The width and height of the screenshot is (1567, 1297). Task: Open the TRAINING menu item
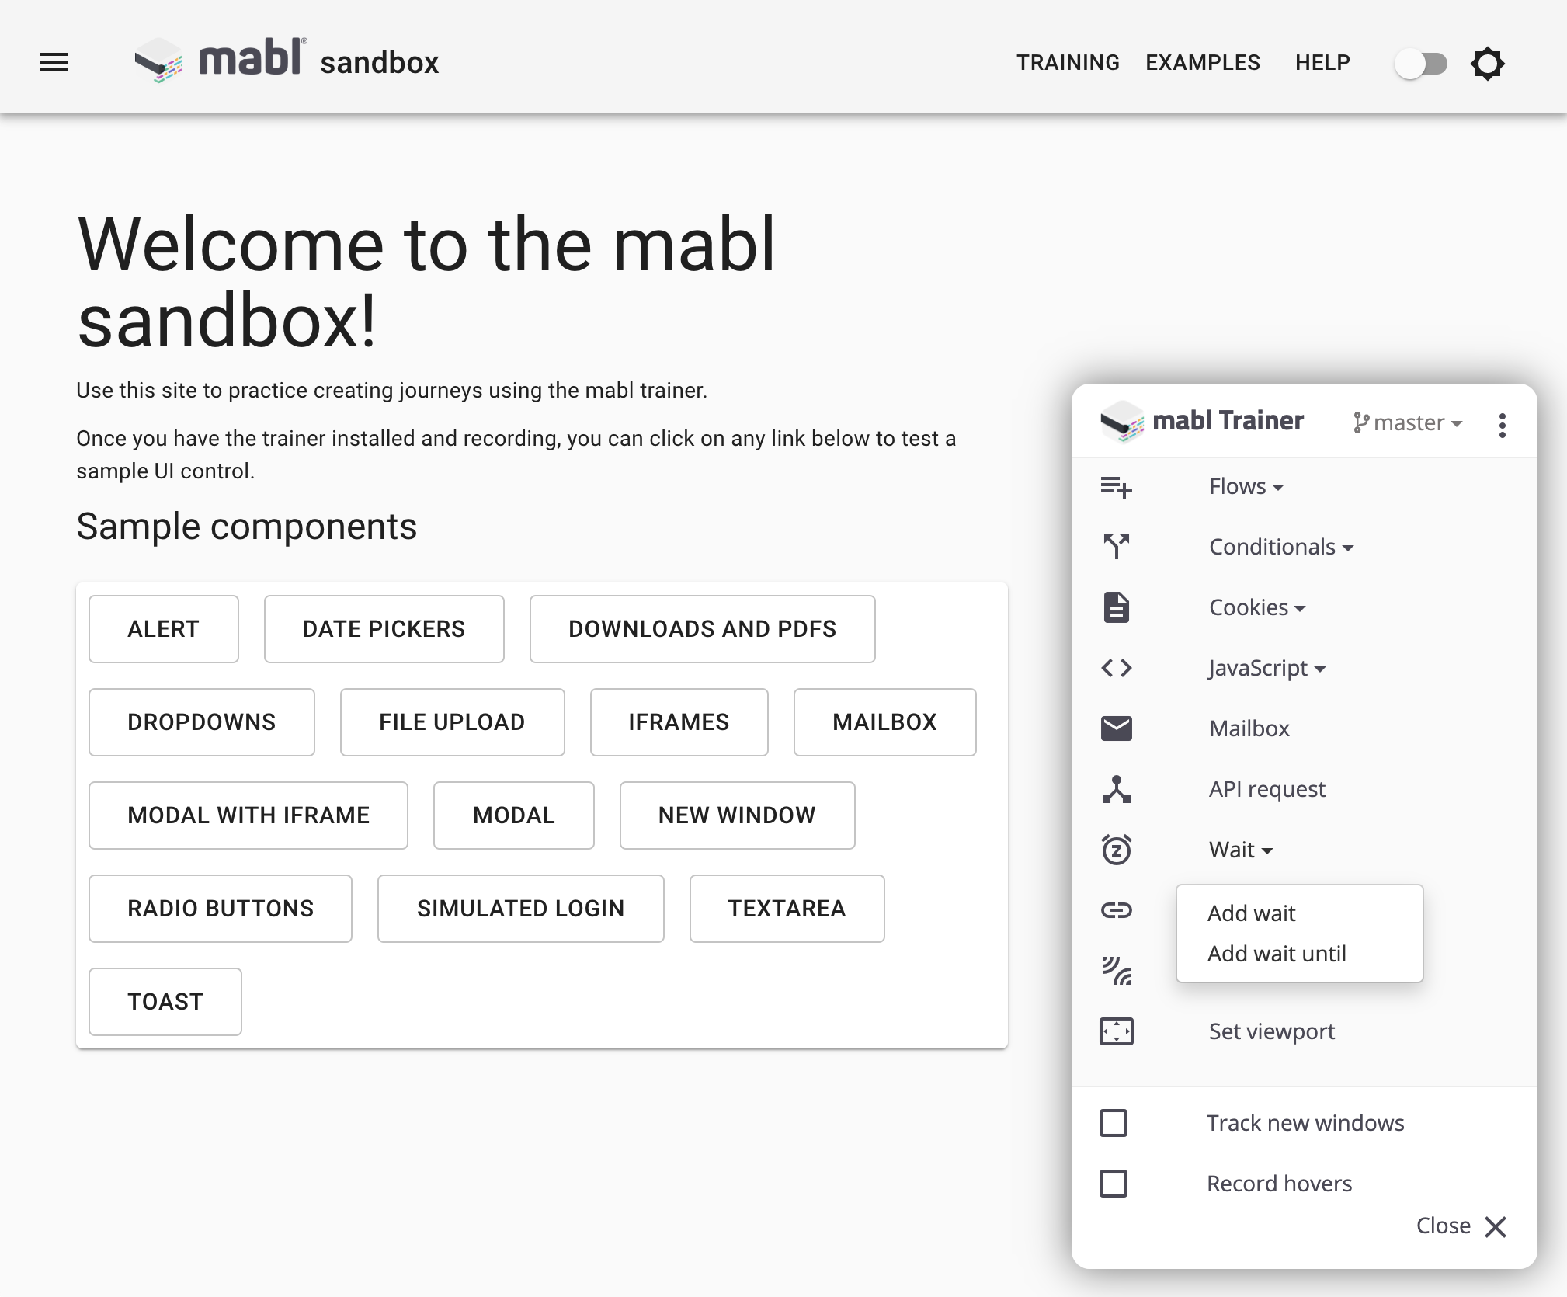(x=1068, y=62)
